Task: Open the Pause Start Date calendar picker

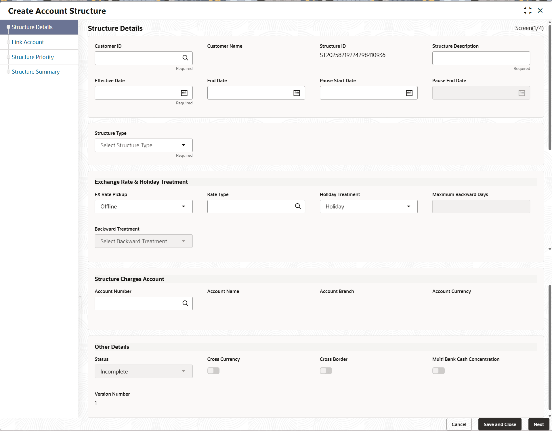Action: tap(409, 93)
